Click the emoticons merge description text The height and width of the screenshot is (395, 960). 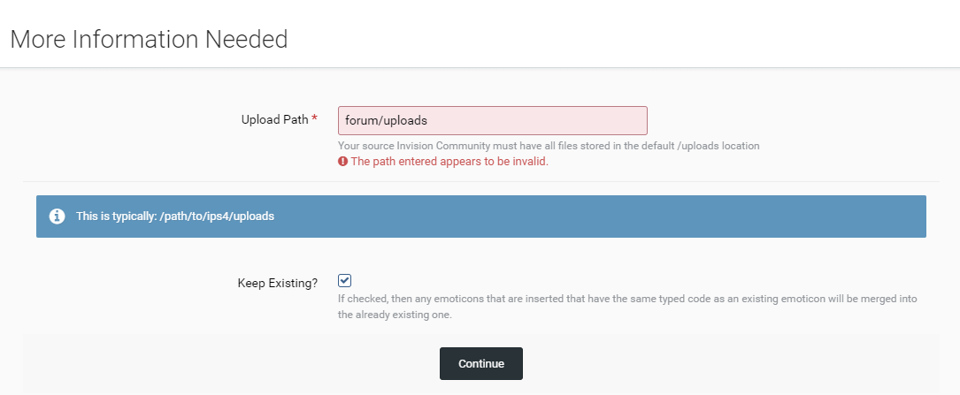coord(627,308)
